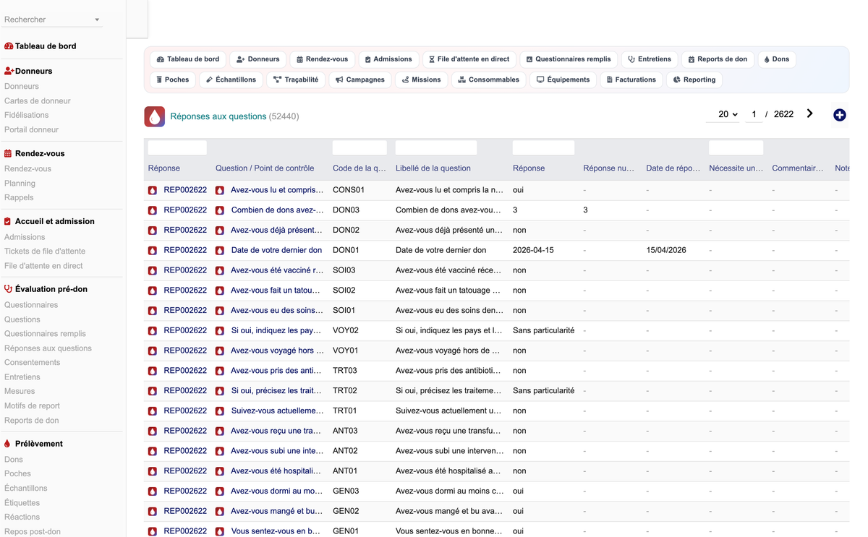
Task: Open Fidélisations in sidebar
Action: (27, 115)
